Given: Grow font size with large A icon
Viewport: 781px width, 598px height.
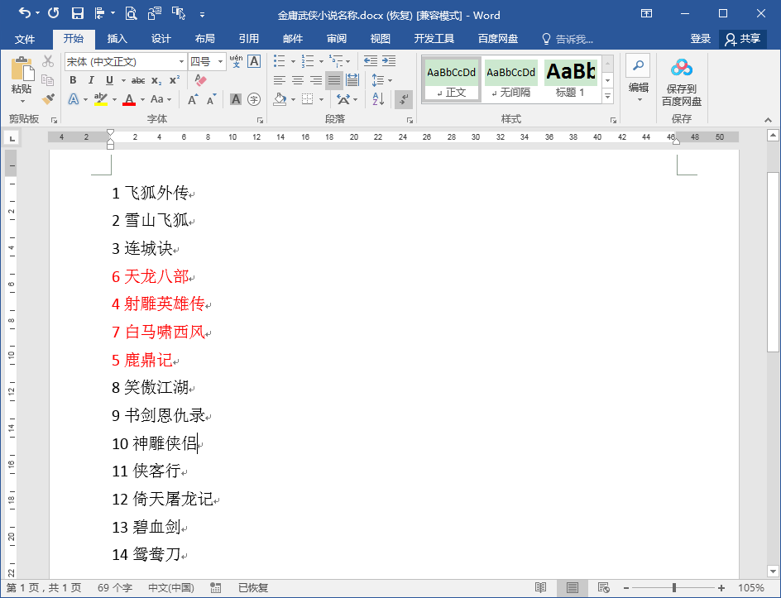Looking at the screenshot, I should click(193, 99).
